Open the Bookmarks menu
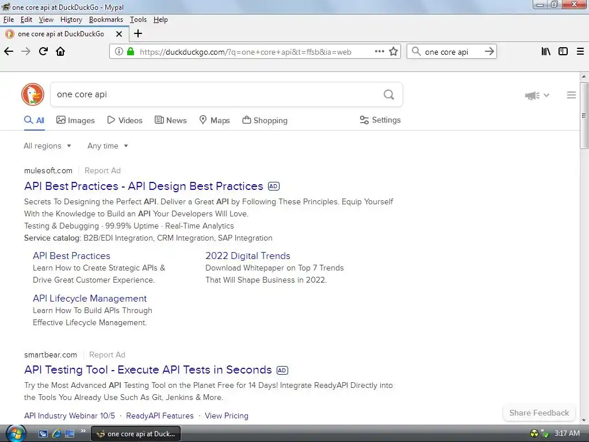The image size is (589, 442). [x=106, y=20]
